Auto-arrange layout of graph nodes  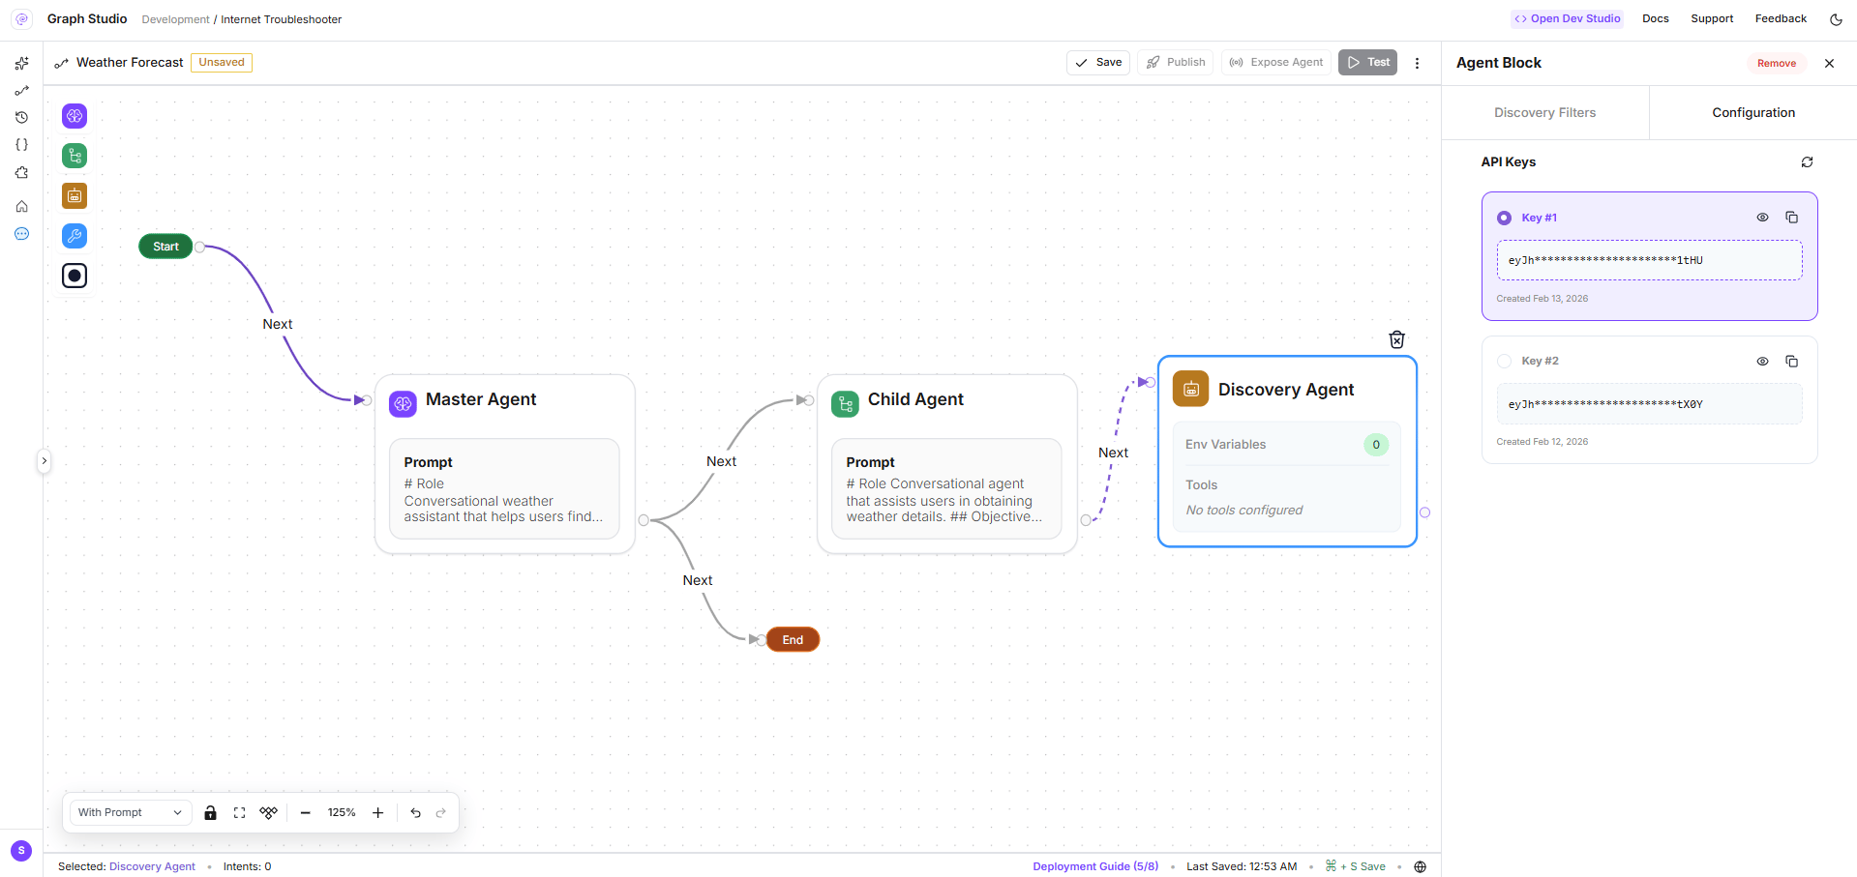(x=268, y=813)
